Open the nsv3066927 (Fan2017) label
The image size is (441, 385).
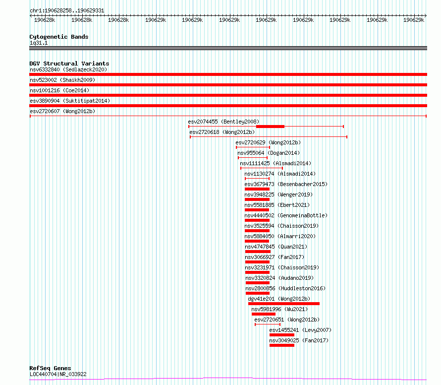point(275,257)
